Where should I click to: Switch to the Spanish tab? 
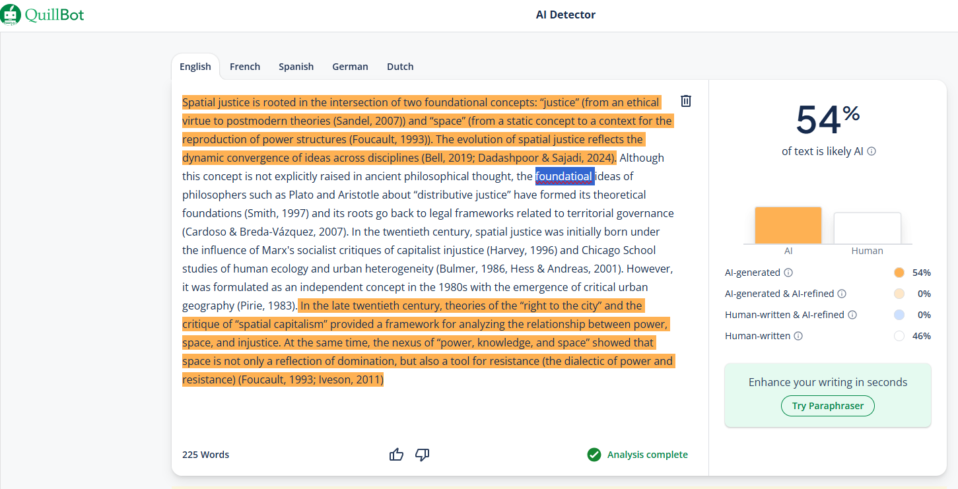(x=296, y=67)
